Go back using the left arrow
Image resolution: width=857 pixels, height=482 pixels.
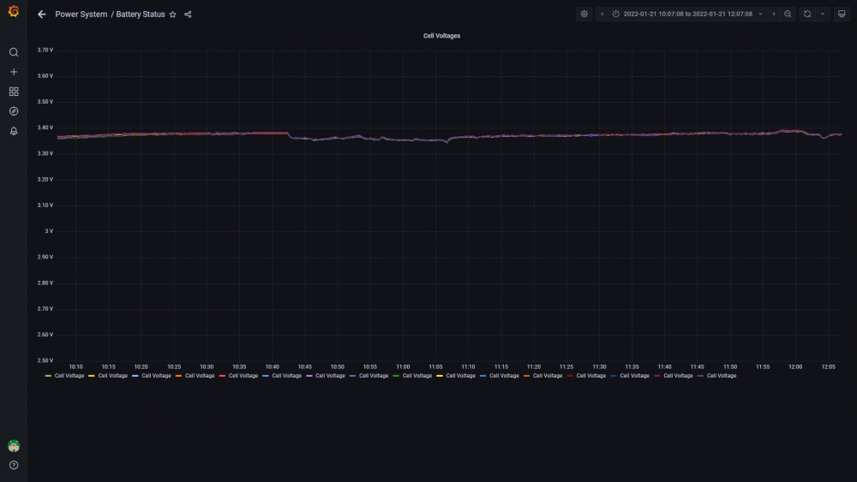point(42,15)
